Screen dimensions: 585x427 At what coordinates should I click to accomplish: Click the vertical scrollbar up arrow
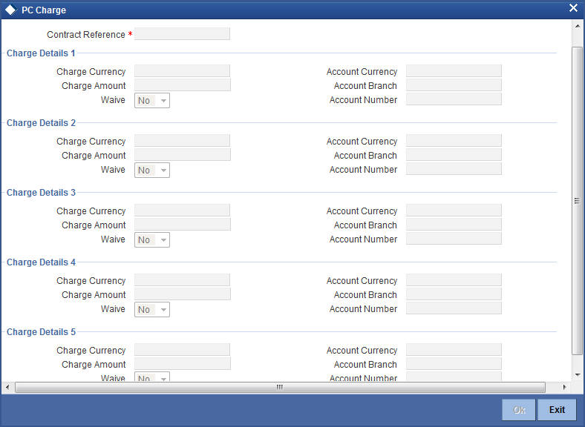pyautogui.click(x=577, y=26)
